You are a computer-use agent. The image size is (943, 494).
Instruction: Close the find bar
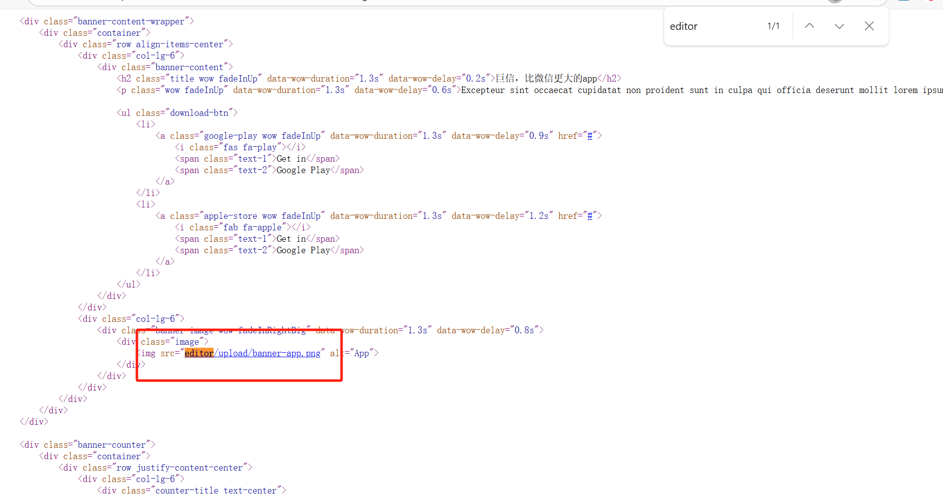point(869,26)
